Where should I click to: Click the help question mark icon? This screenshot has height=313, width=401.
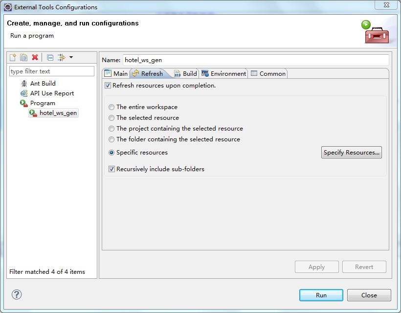tap(17, 294)
